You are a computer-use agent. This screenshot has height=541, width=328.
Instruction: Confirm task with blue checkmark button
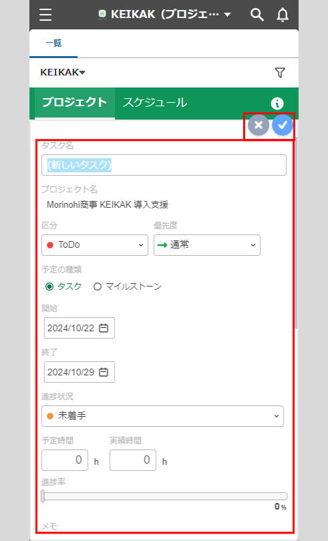click(283, 125)
